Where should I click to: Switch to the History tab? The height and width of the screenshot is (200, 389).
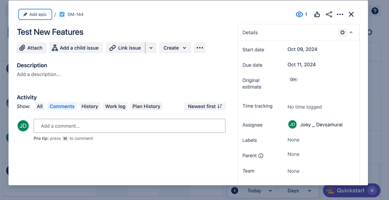[x=90, y=106]
